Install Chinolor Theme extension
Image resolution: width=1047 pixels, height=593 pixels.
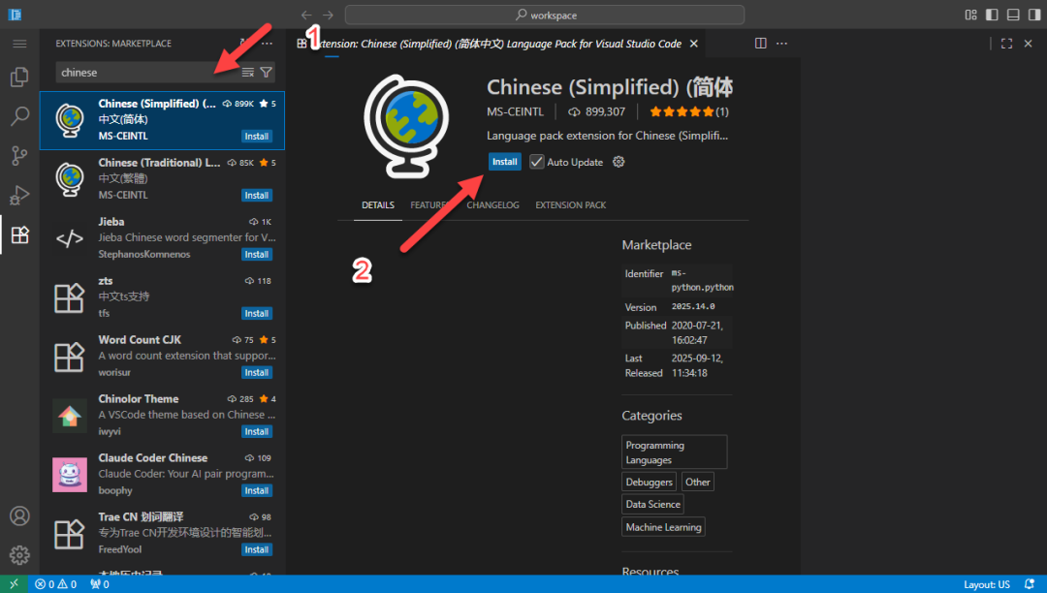coord(256,431)
